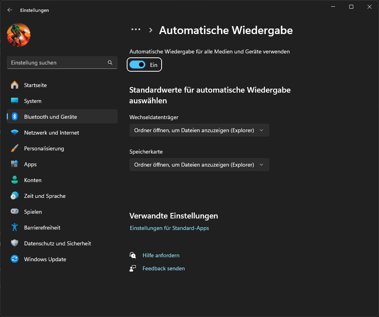Open System via its monitor icon
Viewport: 379px width, 317px height.
[x=15, y=101]
